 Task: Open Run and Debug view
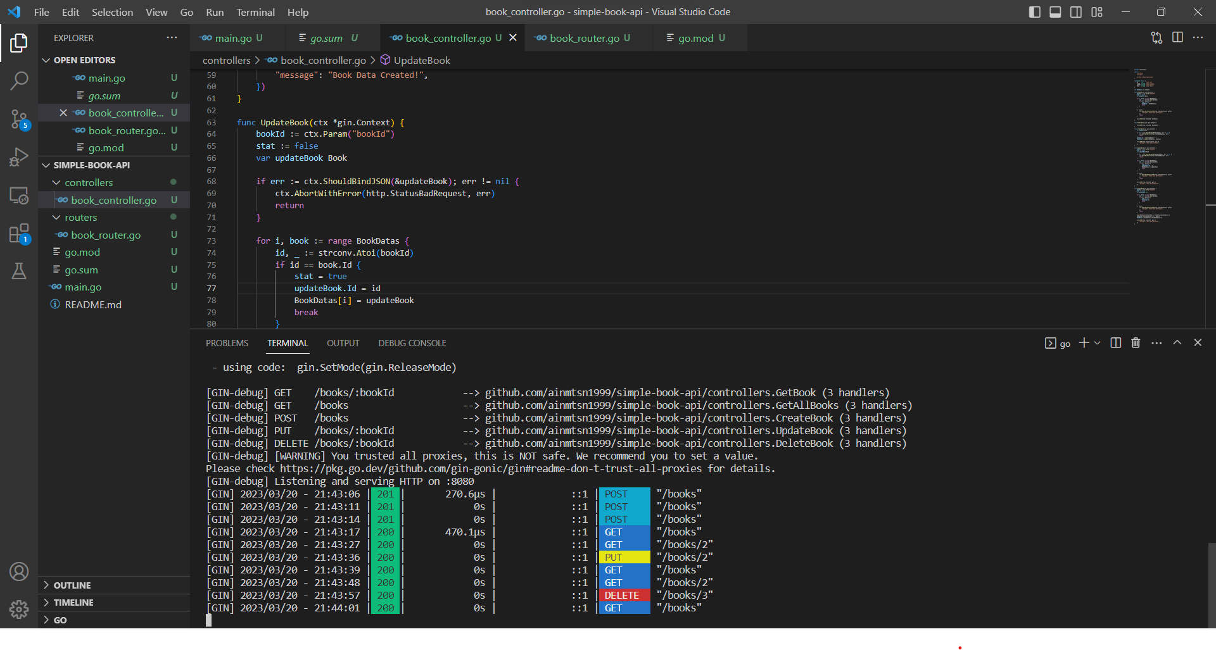[x=19, y=157]
